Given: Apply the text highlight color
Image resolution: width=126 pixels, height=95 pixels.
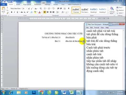Looking at the screenshot, I should click(35, 12).
